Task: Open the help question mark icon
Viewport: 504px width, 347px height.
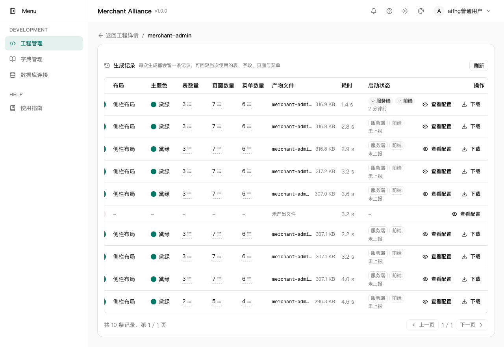Action: pos(389,11)
